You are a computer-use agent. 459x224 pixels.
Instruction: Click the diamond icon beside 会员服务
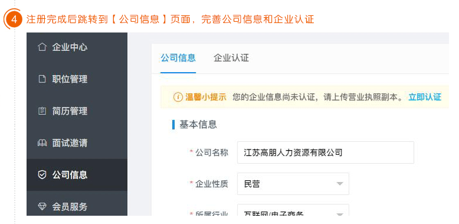42,206
